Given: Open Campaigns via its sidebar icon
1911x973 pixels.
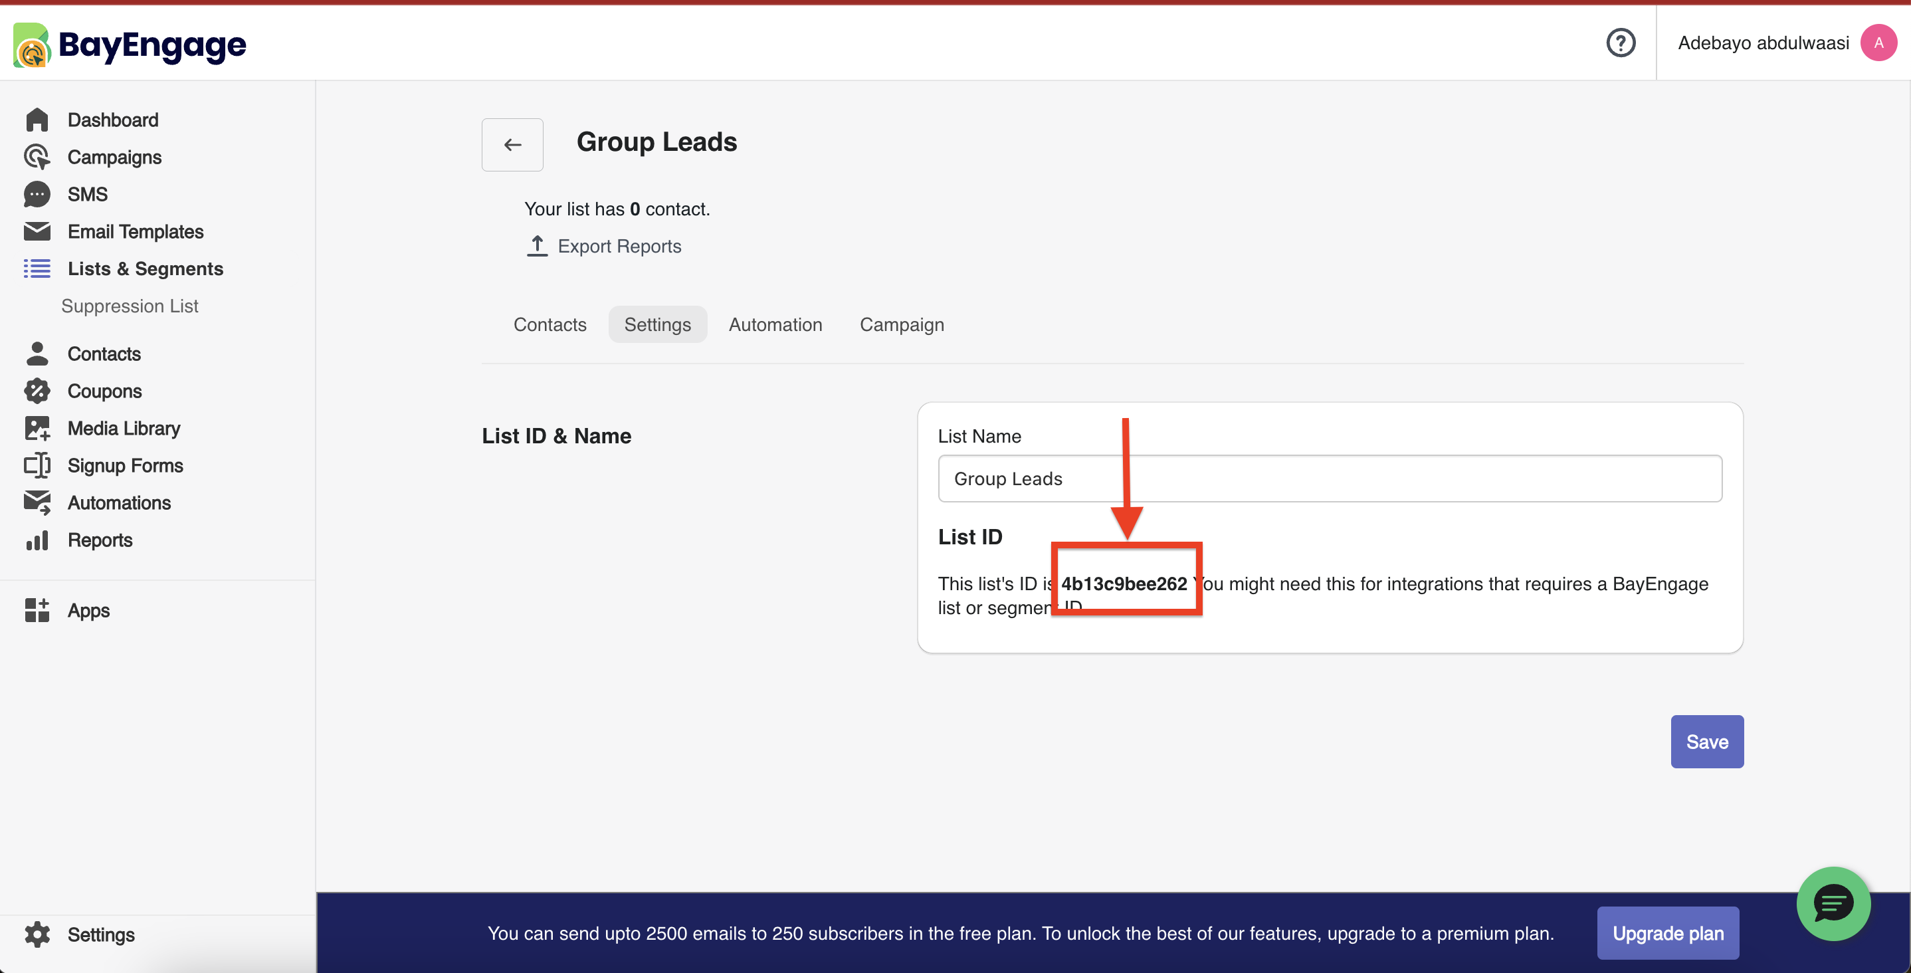Looking at the screenshot, I should click(x=37, y=157).
